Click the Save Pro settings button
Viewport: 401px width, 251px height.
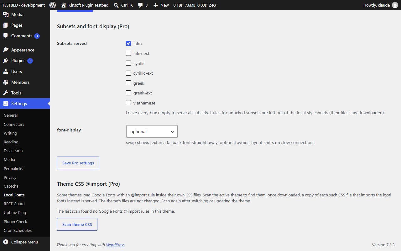coord(78,163)
